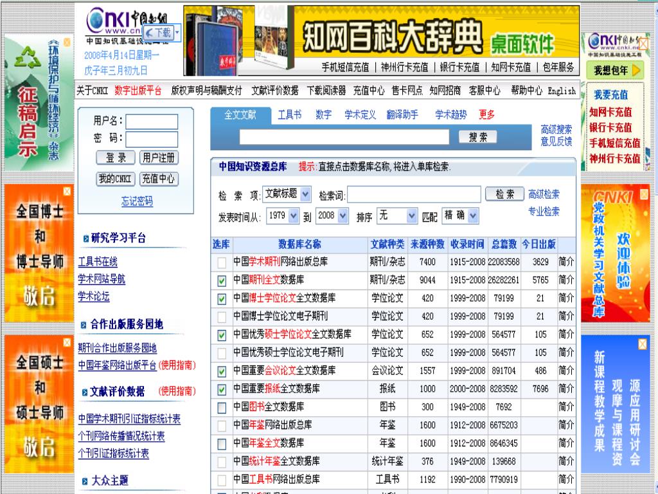Open 下载阅读器 in the navigation bar
This screenshot has height=494, width=658.
(x=326, y=91)
